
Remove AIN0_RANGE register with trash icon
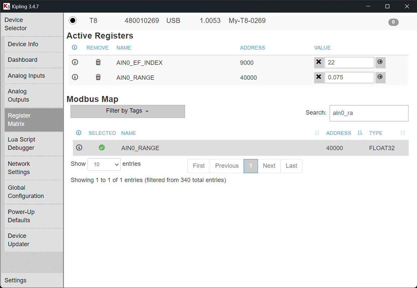98,77
